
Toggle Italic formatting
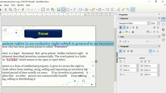point(124,28)
